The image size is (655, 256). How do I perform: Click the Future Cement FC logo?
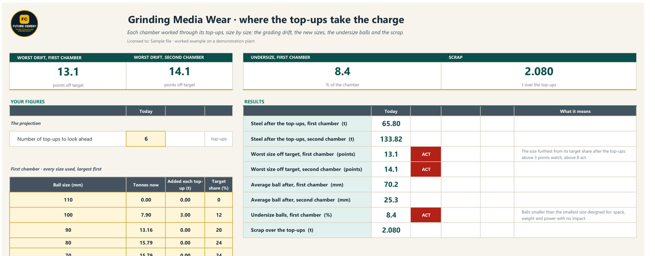tap(24, 23)
